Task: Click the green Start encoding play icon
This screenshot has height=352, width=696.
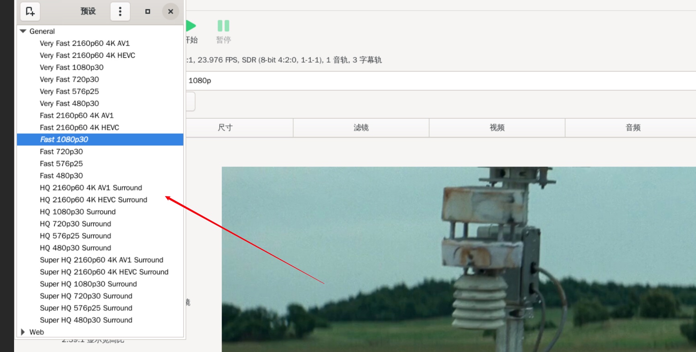Action: coord(191,26)
